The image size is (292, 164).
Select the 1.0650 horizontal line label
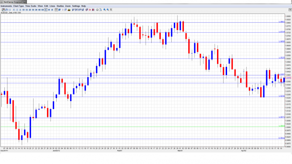[x=282, y=41]
